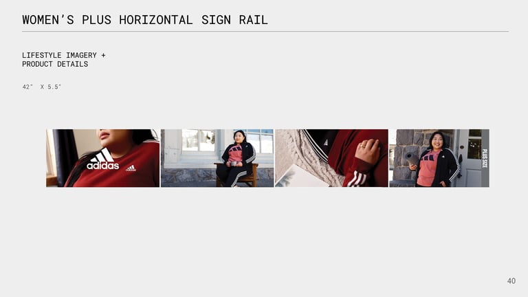Click the door handle beside standing woman

pos(460,157)
